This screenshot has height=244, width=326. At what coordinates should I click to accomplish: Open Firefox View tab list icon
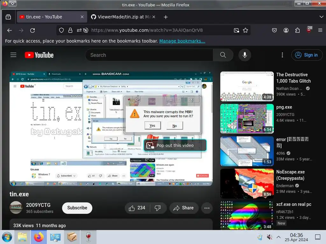pyautogui.click(x=8, y=17)
